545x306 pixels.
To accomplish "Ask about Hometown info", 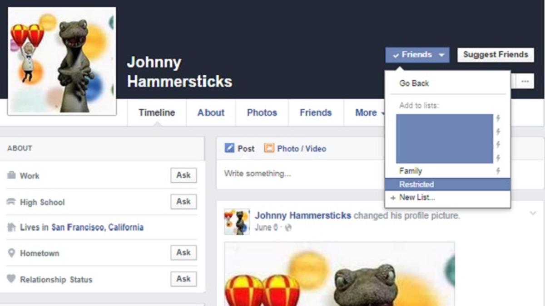I will (x=183, y=253).
